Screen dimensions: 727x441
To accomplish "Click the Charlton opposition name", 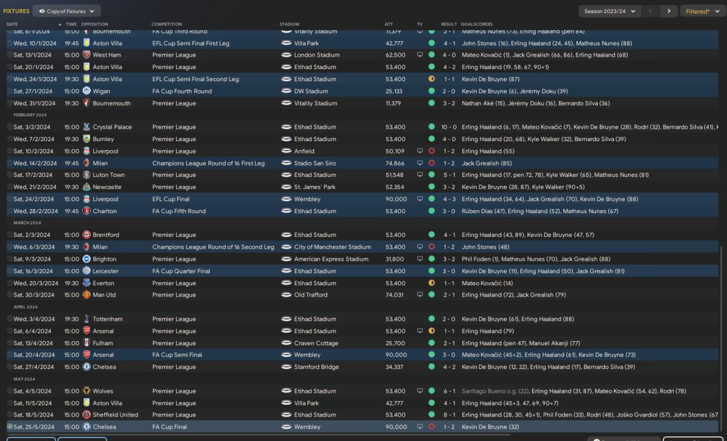I will click(x=105, y=211).
